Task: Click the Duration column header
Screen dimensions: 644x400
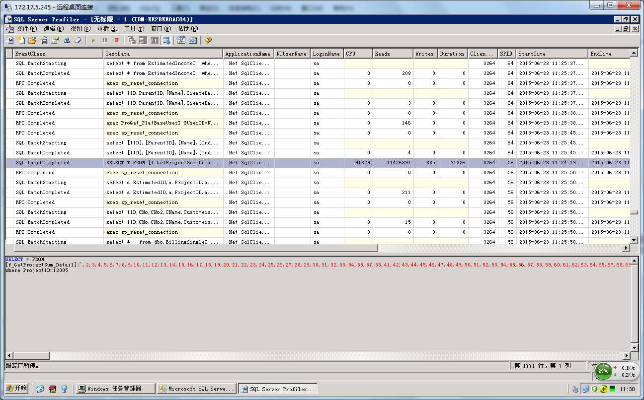Action: coord(453,54)
